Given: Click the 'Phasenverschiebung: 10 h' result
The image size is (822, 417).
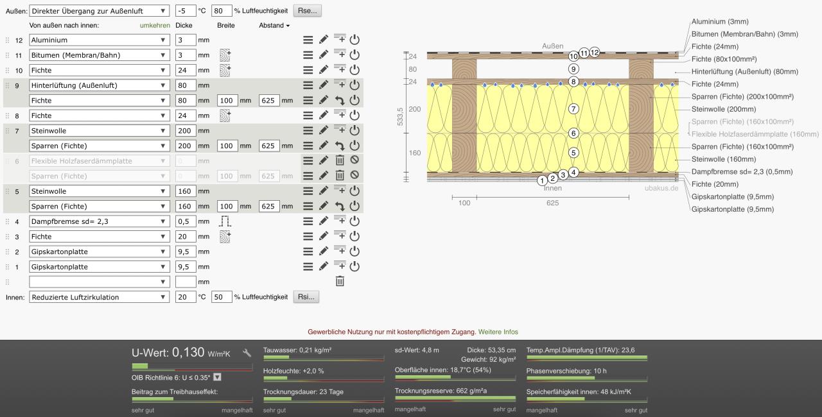Looking at the screenshot, I should (566, 371).
